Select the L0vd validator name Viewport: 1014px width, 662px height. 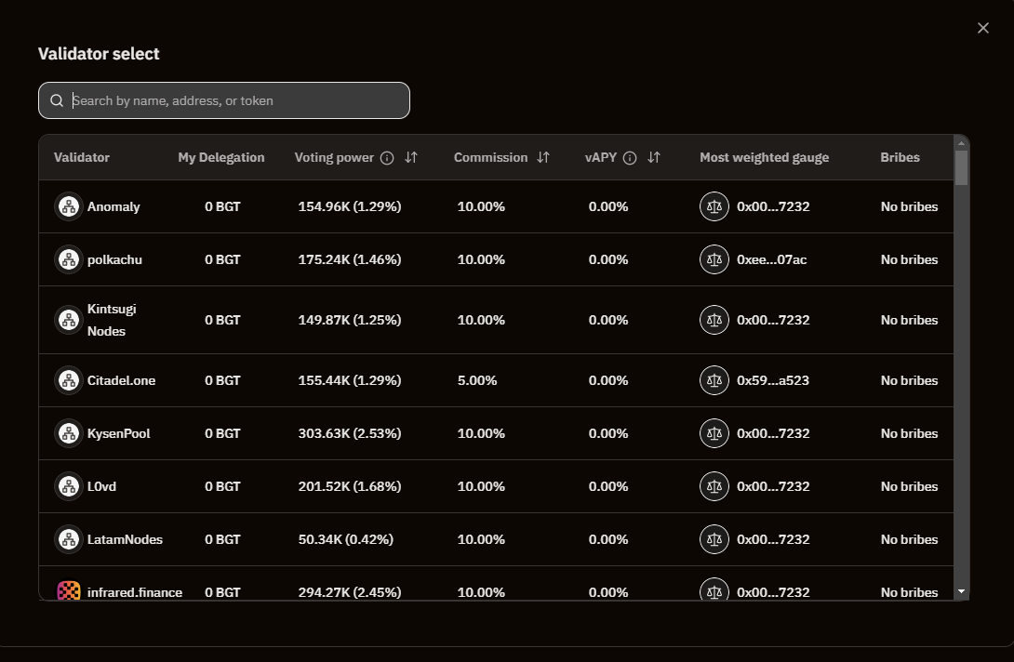(x=102, y=487)
